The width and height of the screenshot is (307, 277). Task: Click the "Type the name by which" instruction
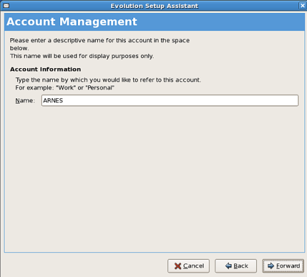point(108,80)
